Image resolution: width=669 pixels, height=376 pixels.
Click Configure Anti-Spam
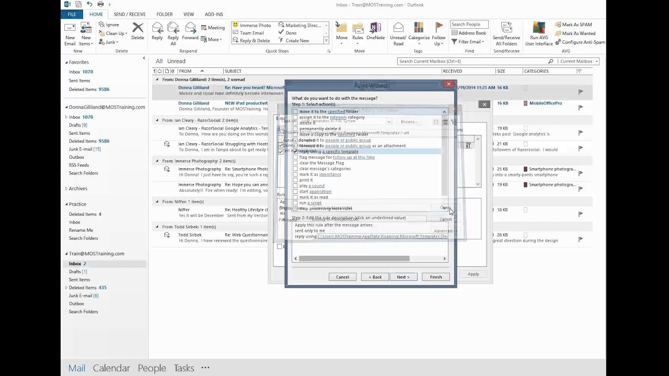580,42
